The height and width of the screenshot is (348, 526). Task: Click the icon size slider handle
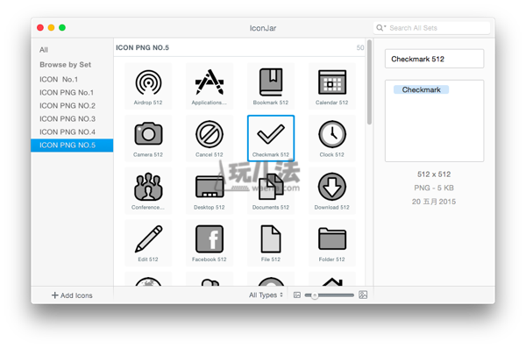coord(315,295)
